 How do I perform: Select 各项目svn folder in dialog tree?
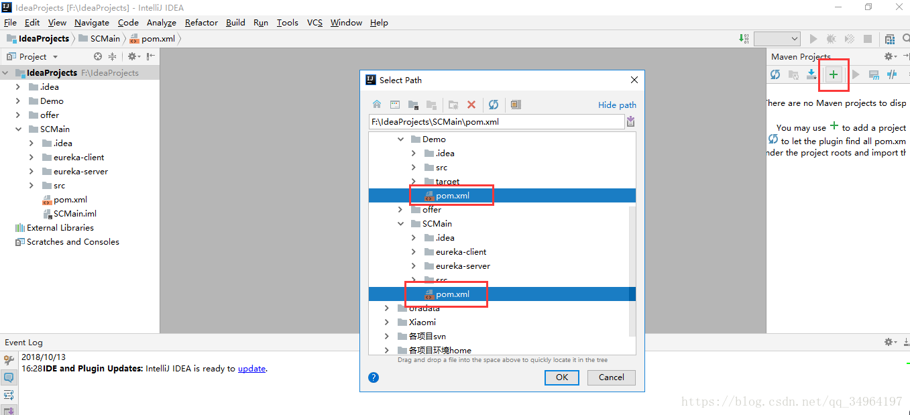pos(421,336)
